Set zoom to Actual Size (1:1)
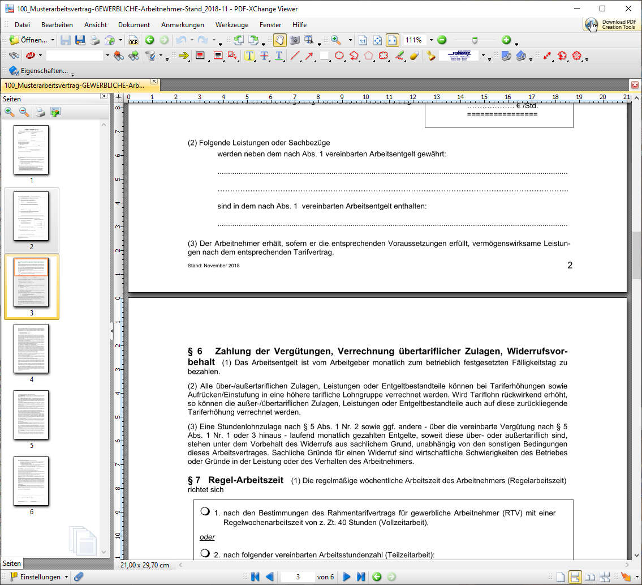The image size is (642, 585). [363, 40]
